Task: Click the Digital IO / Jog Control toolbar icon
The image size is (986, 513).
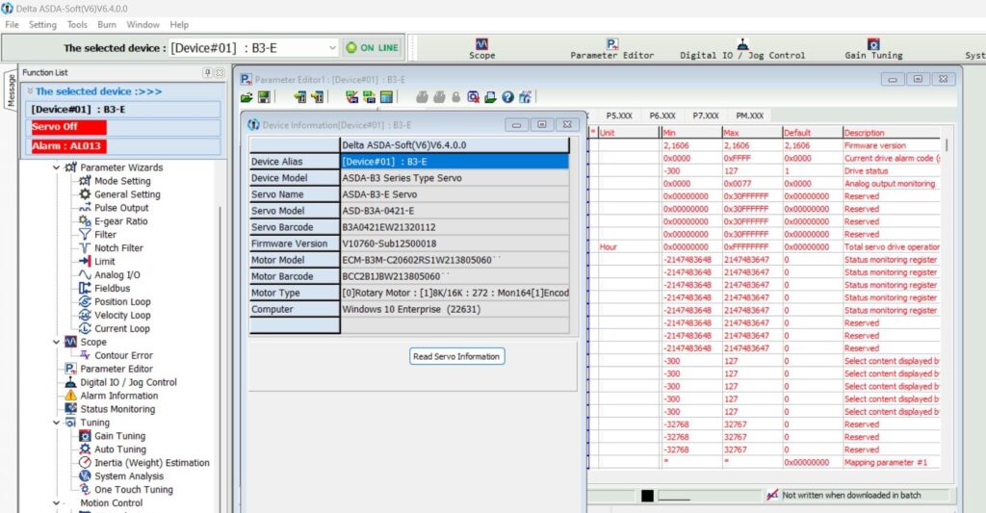Action: click(742, 48)
